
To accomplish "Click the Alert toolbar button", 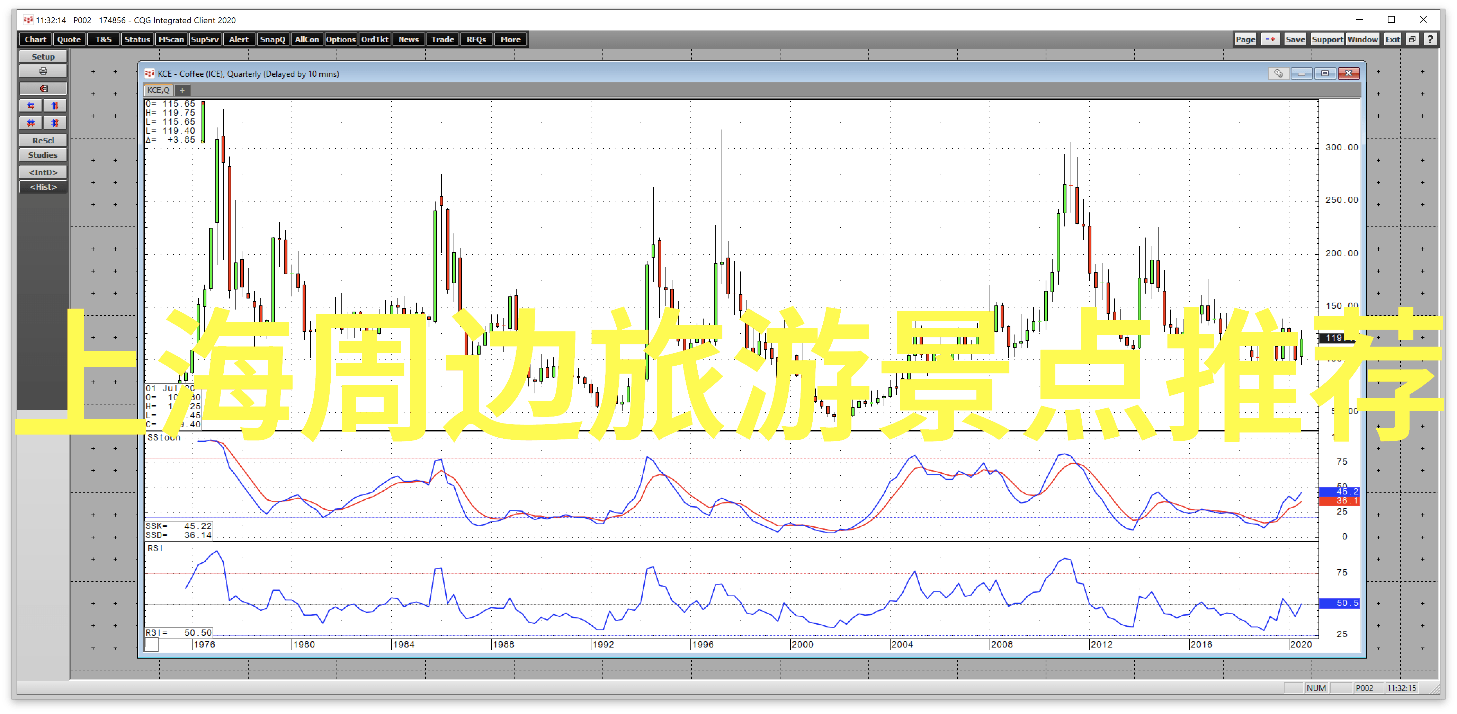I will click(239, 39).
